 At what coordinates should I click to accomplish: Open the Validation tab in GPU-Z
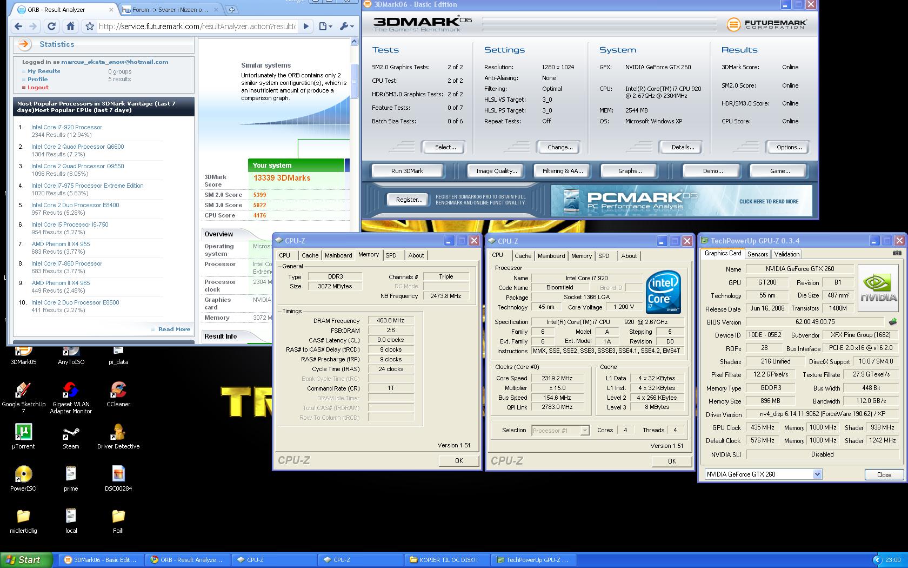(x=787, y=254)
